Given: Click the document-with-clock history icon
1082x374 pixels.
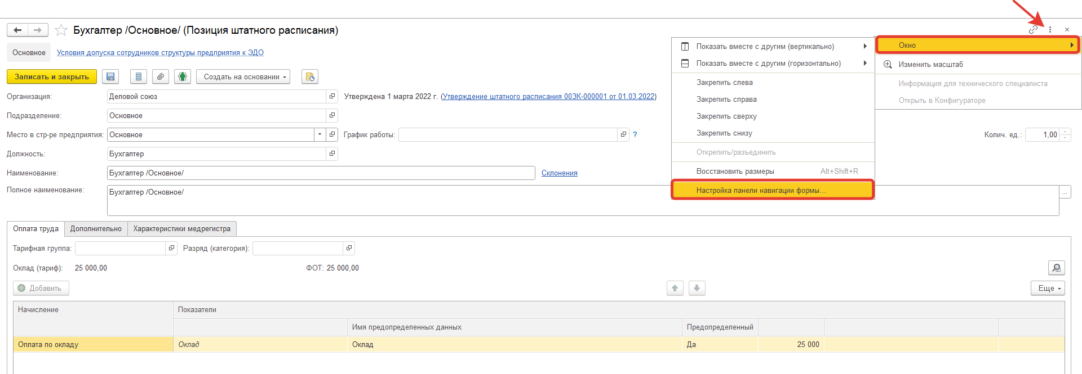Looking at the screenshot, I should [310, 77].
